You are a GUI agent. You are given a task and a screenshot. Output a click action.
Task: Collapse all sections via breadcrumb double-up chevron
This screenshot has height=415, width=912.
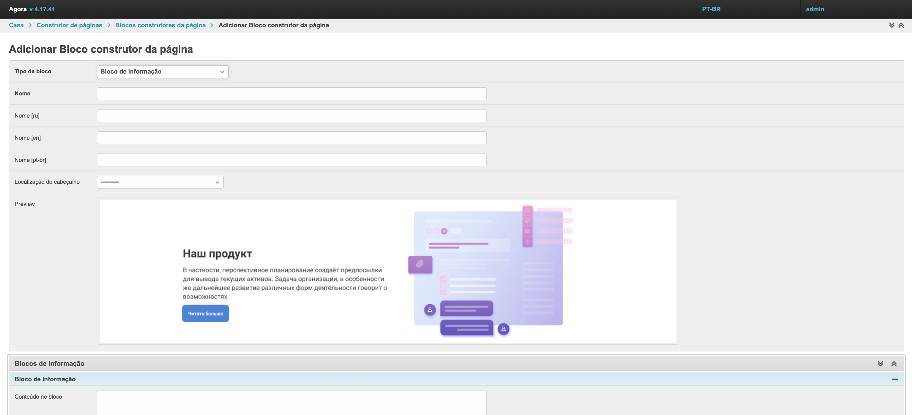[x=901, y=25]
